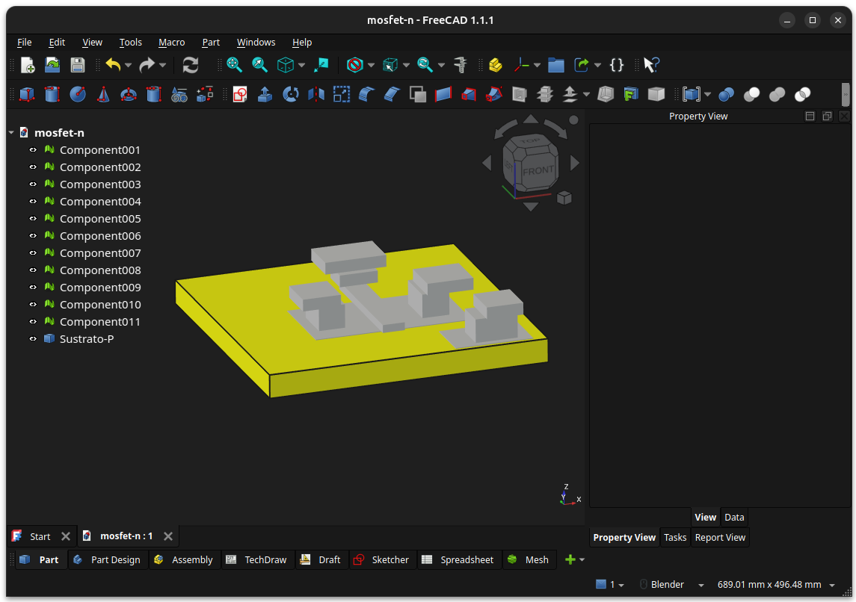Switch to the Mesh workbench
856x602 pixels.
[x=529, y=560]
